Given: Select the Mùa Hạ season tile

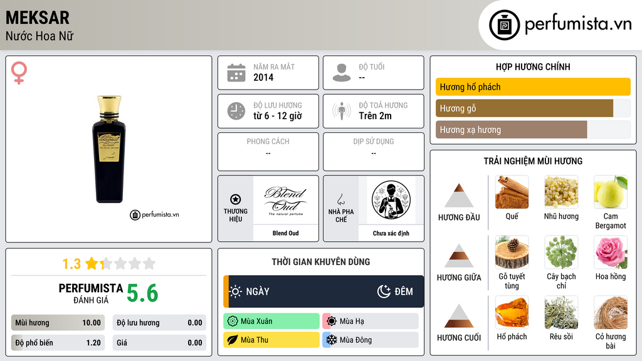Looking at the screenshot, I should click(371, 322).
